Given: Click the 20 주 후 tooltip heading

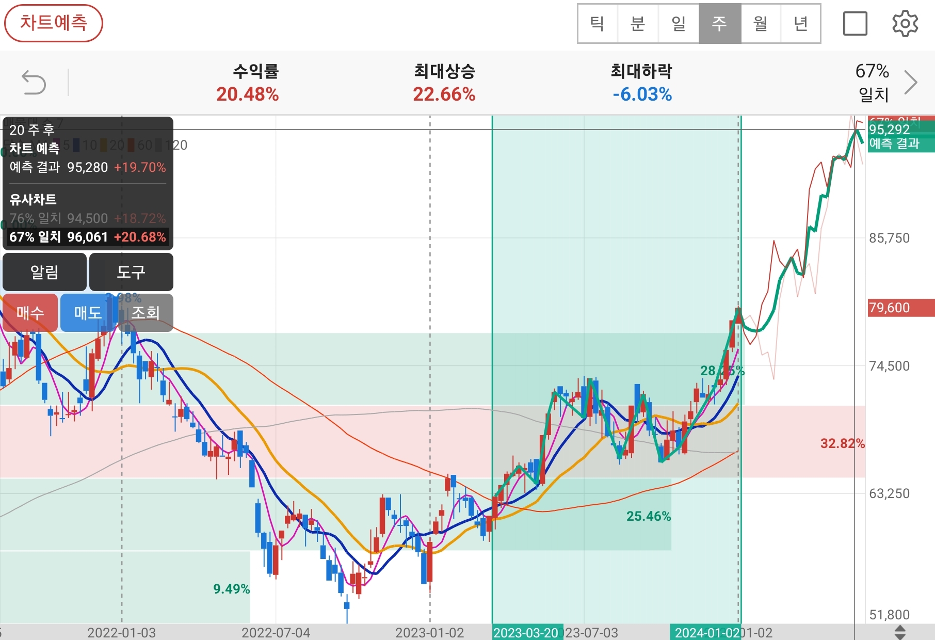Looking at the screenshot, I should pyautogui.click(x=32, y=130).
